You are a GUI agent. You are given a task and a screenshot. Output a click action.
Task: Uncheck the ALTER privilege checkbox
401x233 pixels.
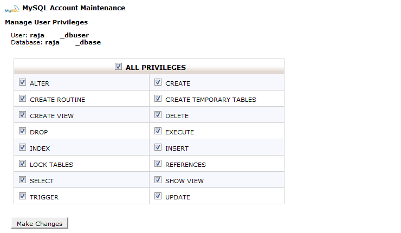coord(23,83)
